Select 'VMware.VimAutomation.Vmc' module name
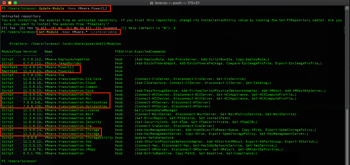Viewport: 350px width, 165px height. tap(68, 145)
